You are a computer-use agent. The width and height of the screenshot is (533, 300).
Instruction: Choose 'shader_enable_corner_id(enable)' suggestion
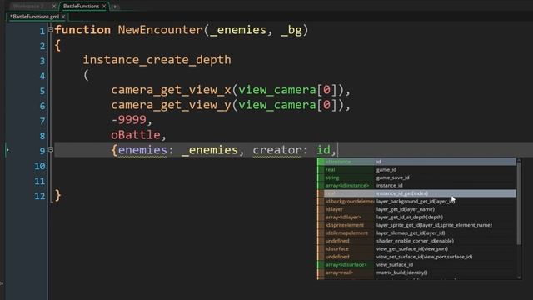click(x=416, y=241)
